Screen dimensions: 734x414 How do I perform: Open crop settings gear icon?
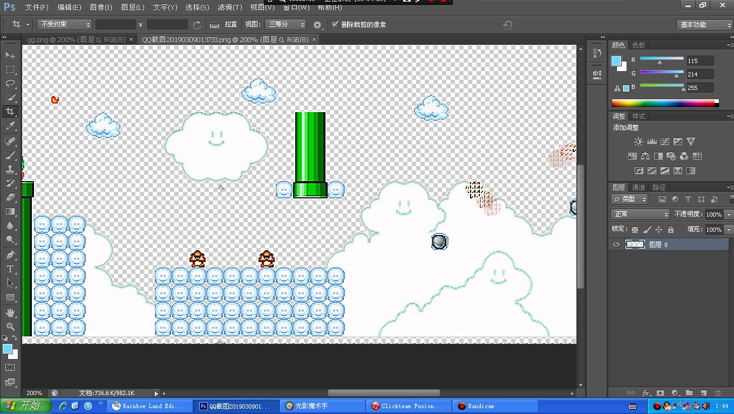pyautogui.click(x=317, y=25)
